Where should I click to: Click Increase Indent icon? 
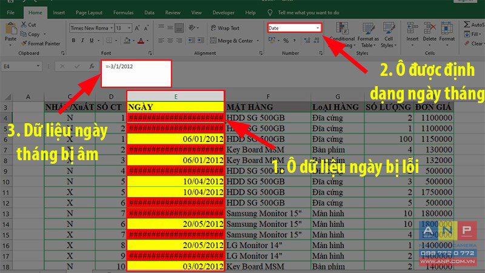coord(201,40)
